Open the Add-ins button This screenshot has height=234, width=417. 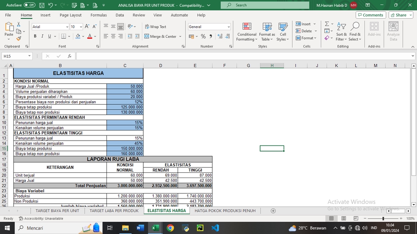(x=374, y=29)
